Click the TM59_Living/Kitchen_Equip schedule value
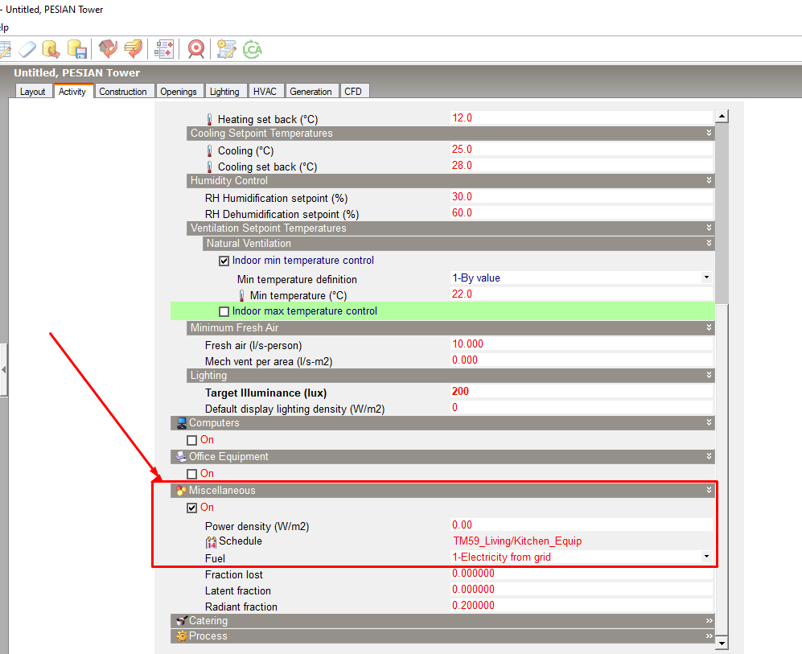The image size is (802, 654). [x=517, y=541]
